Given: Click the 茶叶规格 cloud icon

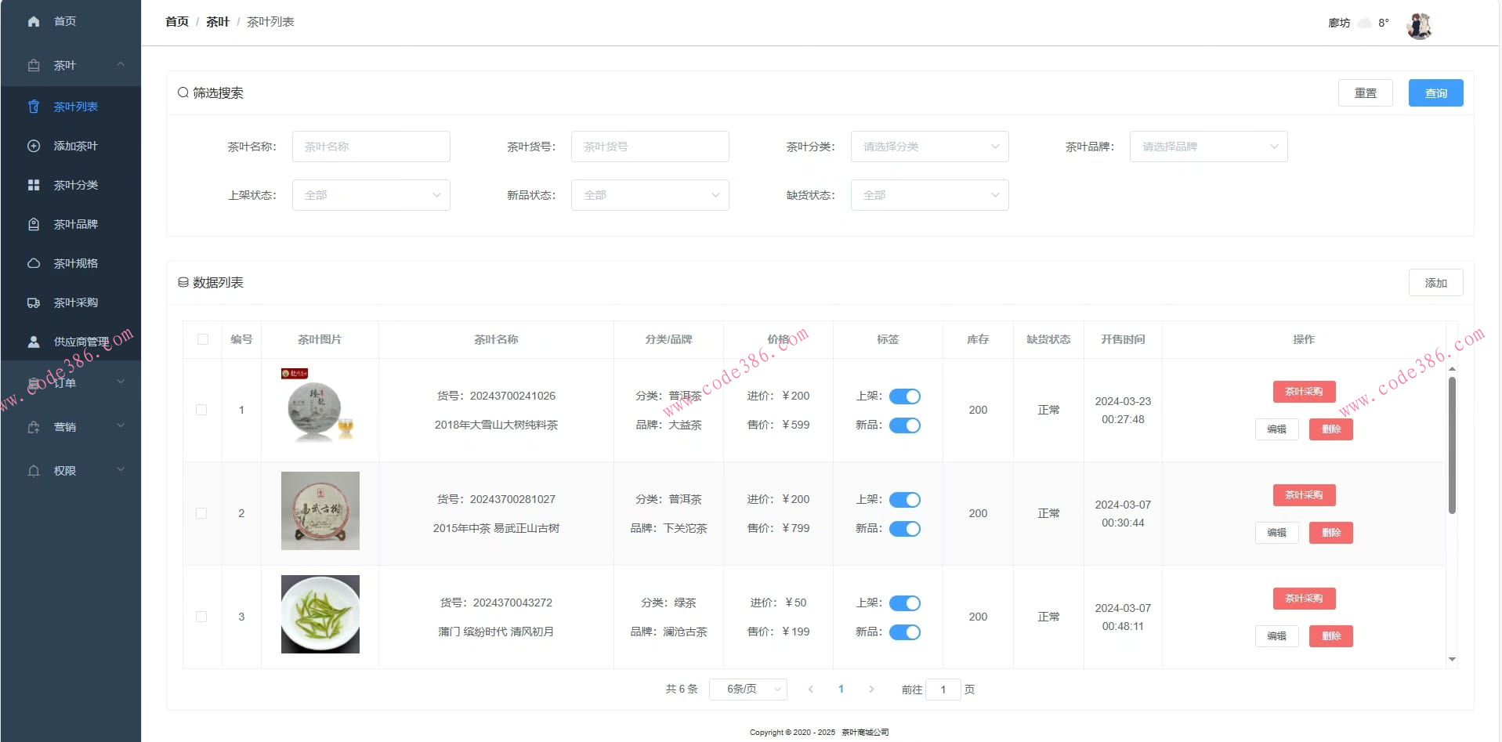Looking at the screenshot, I should click(x=34, y=263).
